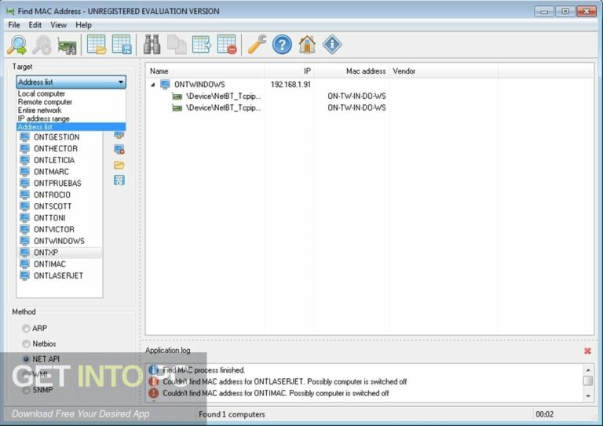The width and height of the screenshot is (603, 426).
Task: Select the Netbios method radio button
Action: [x=26, y=344]
